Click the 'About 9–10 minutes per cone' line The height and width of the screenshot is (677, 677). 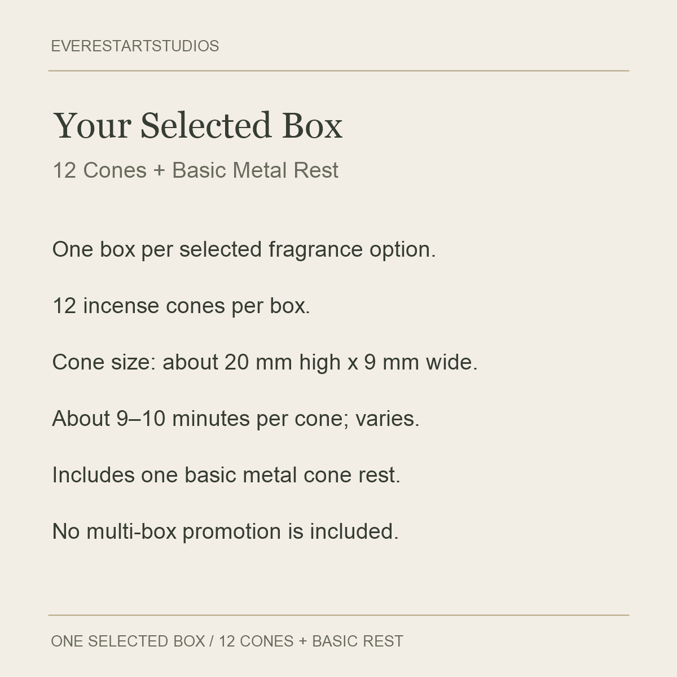click(236, 419)
